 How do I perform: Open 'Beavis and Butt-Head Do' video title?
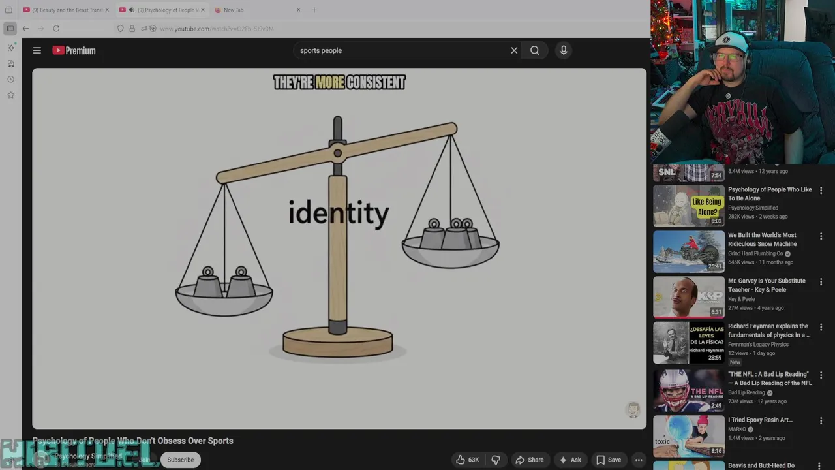coord(761,465)
